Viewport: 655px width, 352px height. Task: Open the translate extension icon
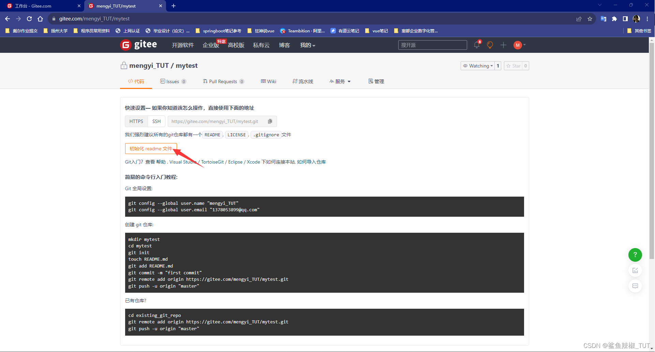coord(604,19)
